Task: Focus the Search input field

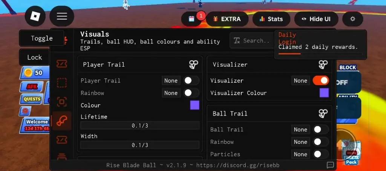Action: tap(252, 41)
